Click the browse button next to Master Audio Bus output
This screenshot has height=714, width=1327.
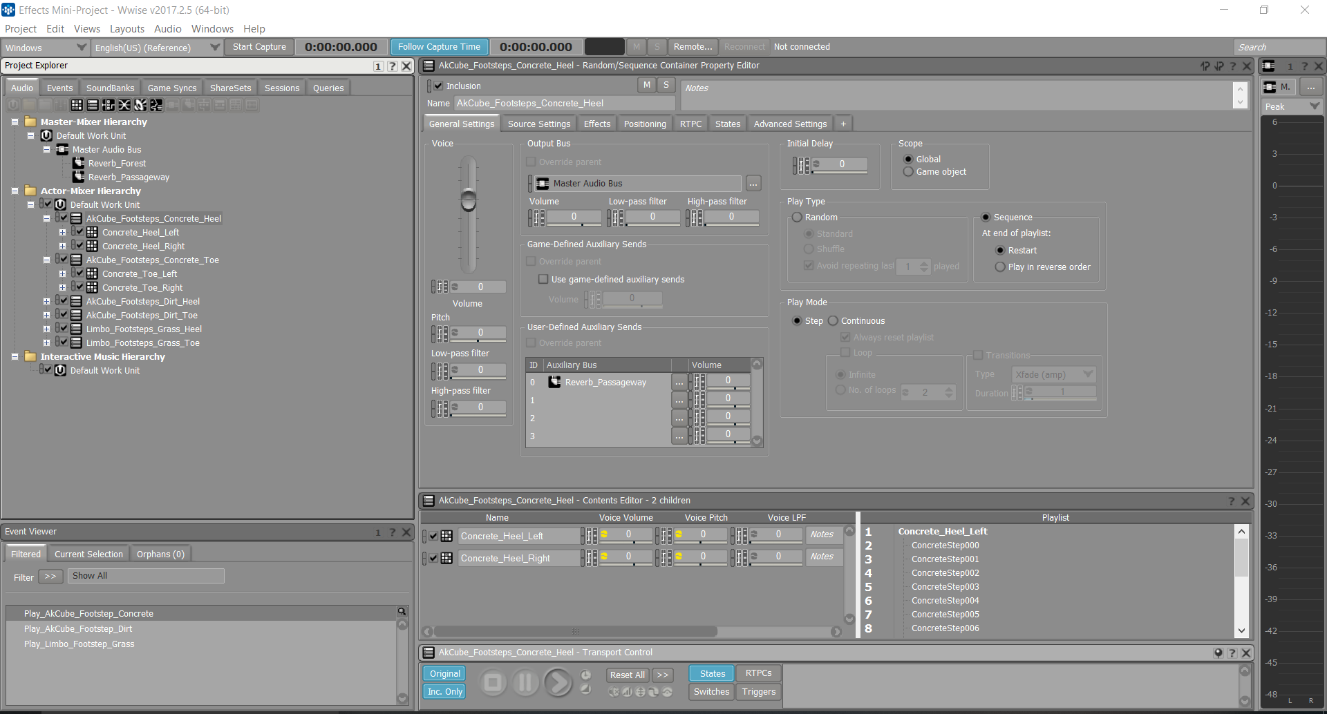point(753,183)
